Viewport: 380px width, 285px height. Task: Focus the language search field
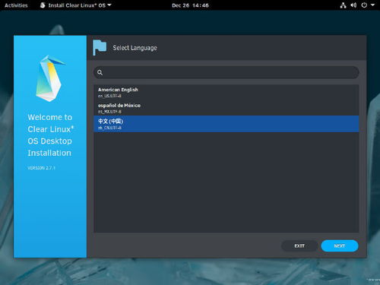pyautogui.click(x=226, y=72)
